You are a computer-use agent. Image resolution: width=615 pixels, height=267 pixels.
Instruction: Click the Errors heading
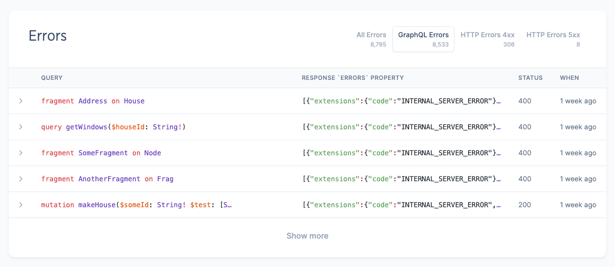(48, 36)
